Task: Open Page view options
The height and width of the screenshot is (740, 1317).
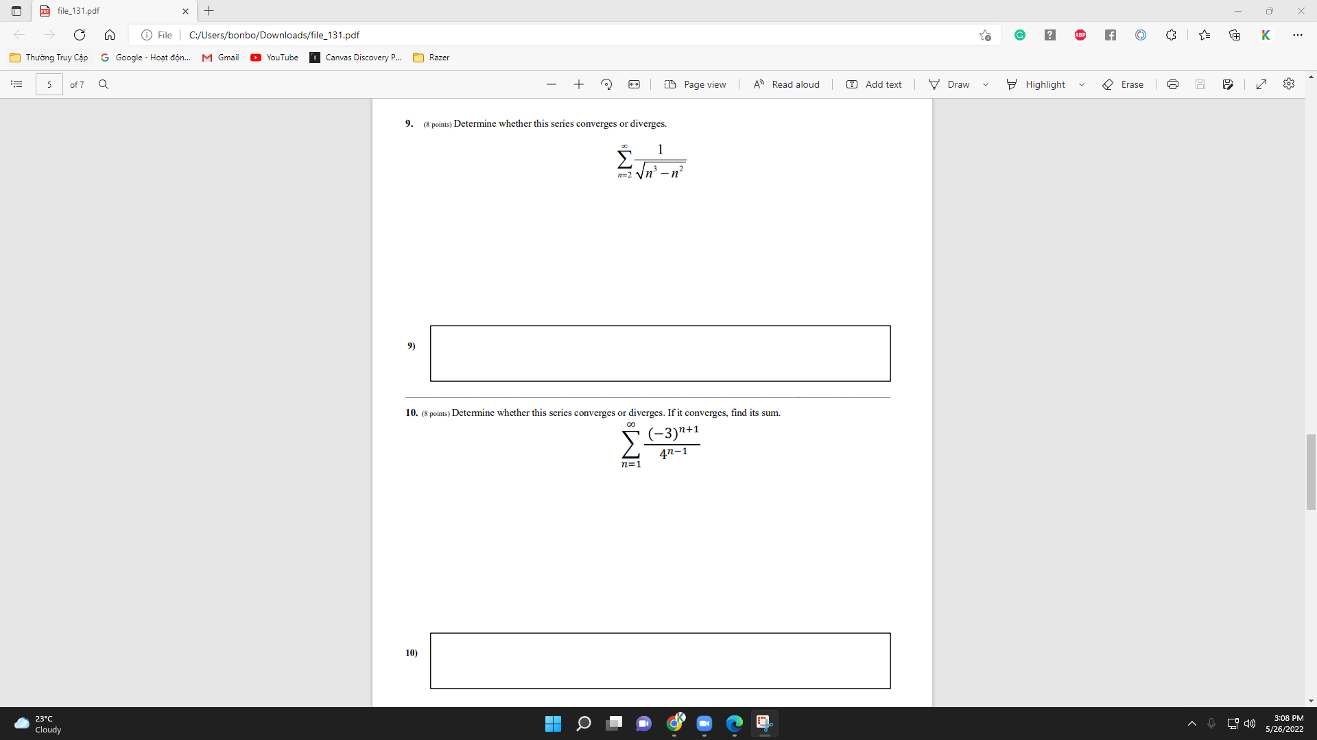Action: pyautogui.click(x=696, y=84)
